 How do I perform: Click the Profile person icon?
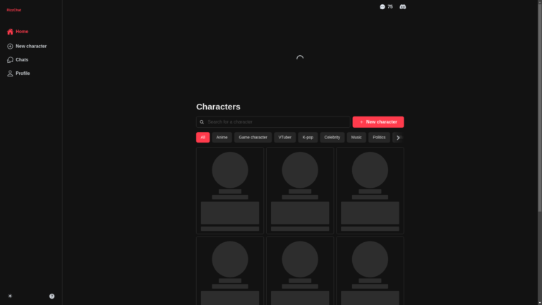[10, 73]
